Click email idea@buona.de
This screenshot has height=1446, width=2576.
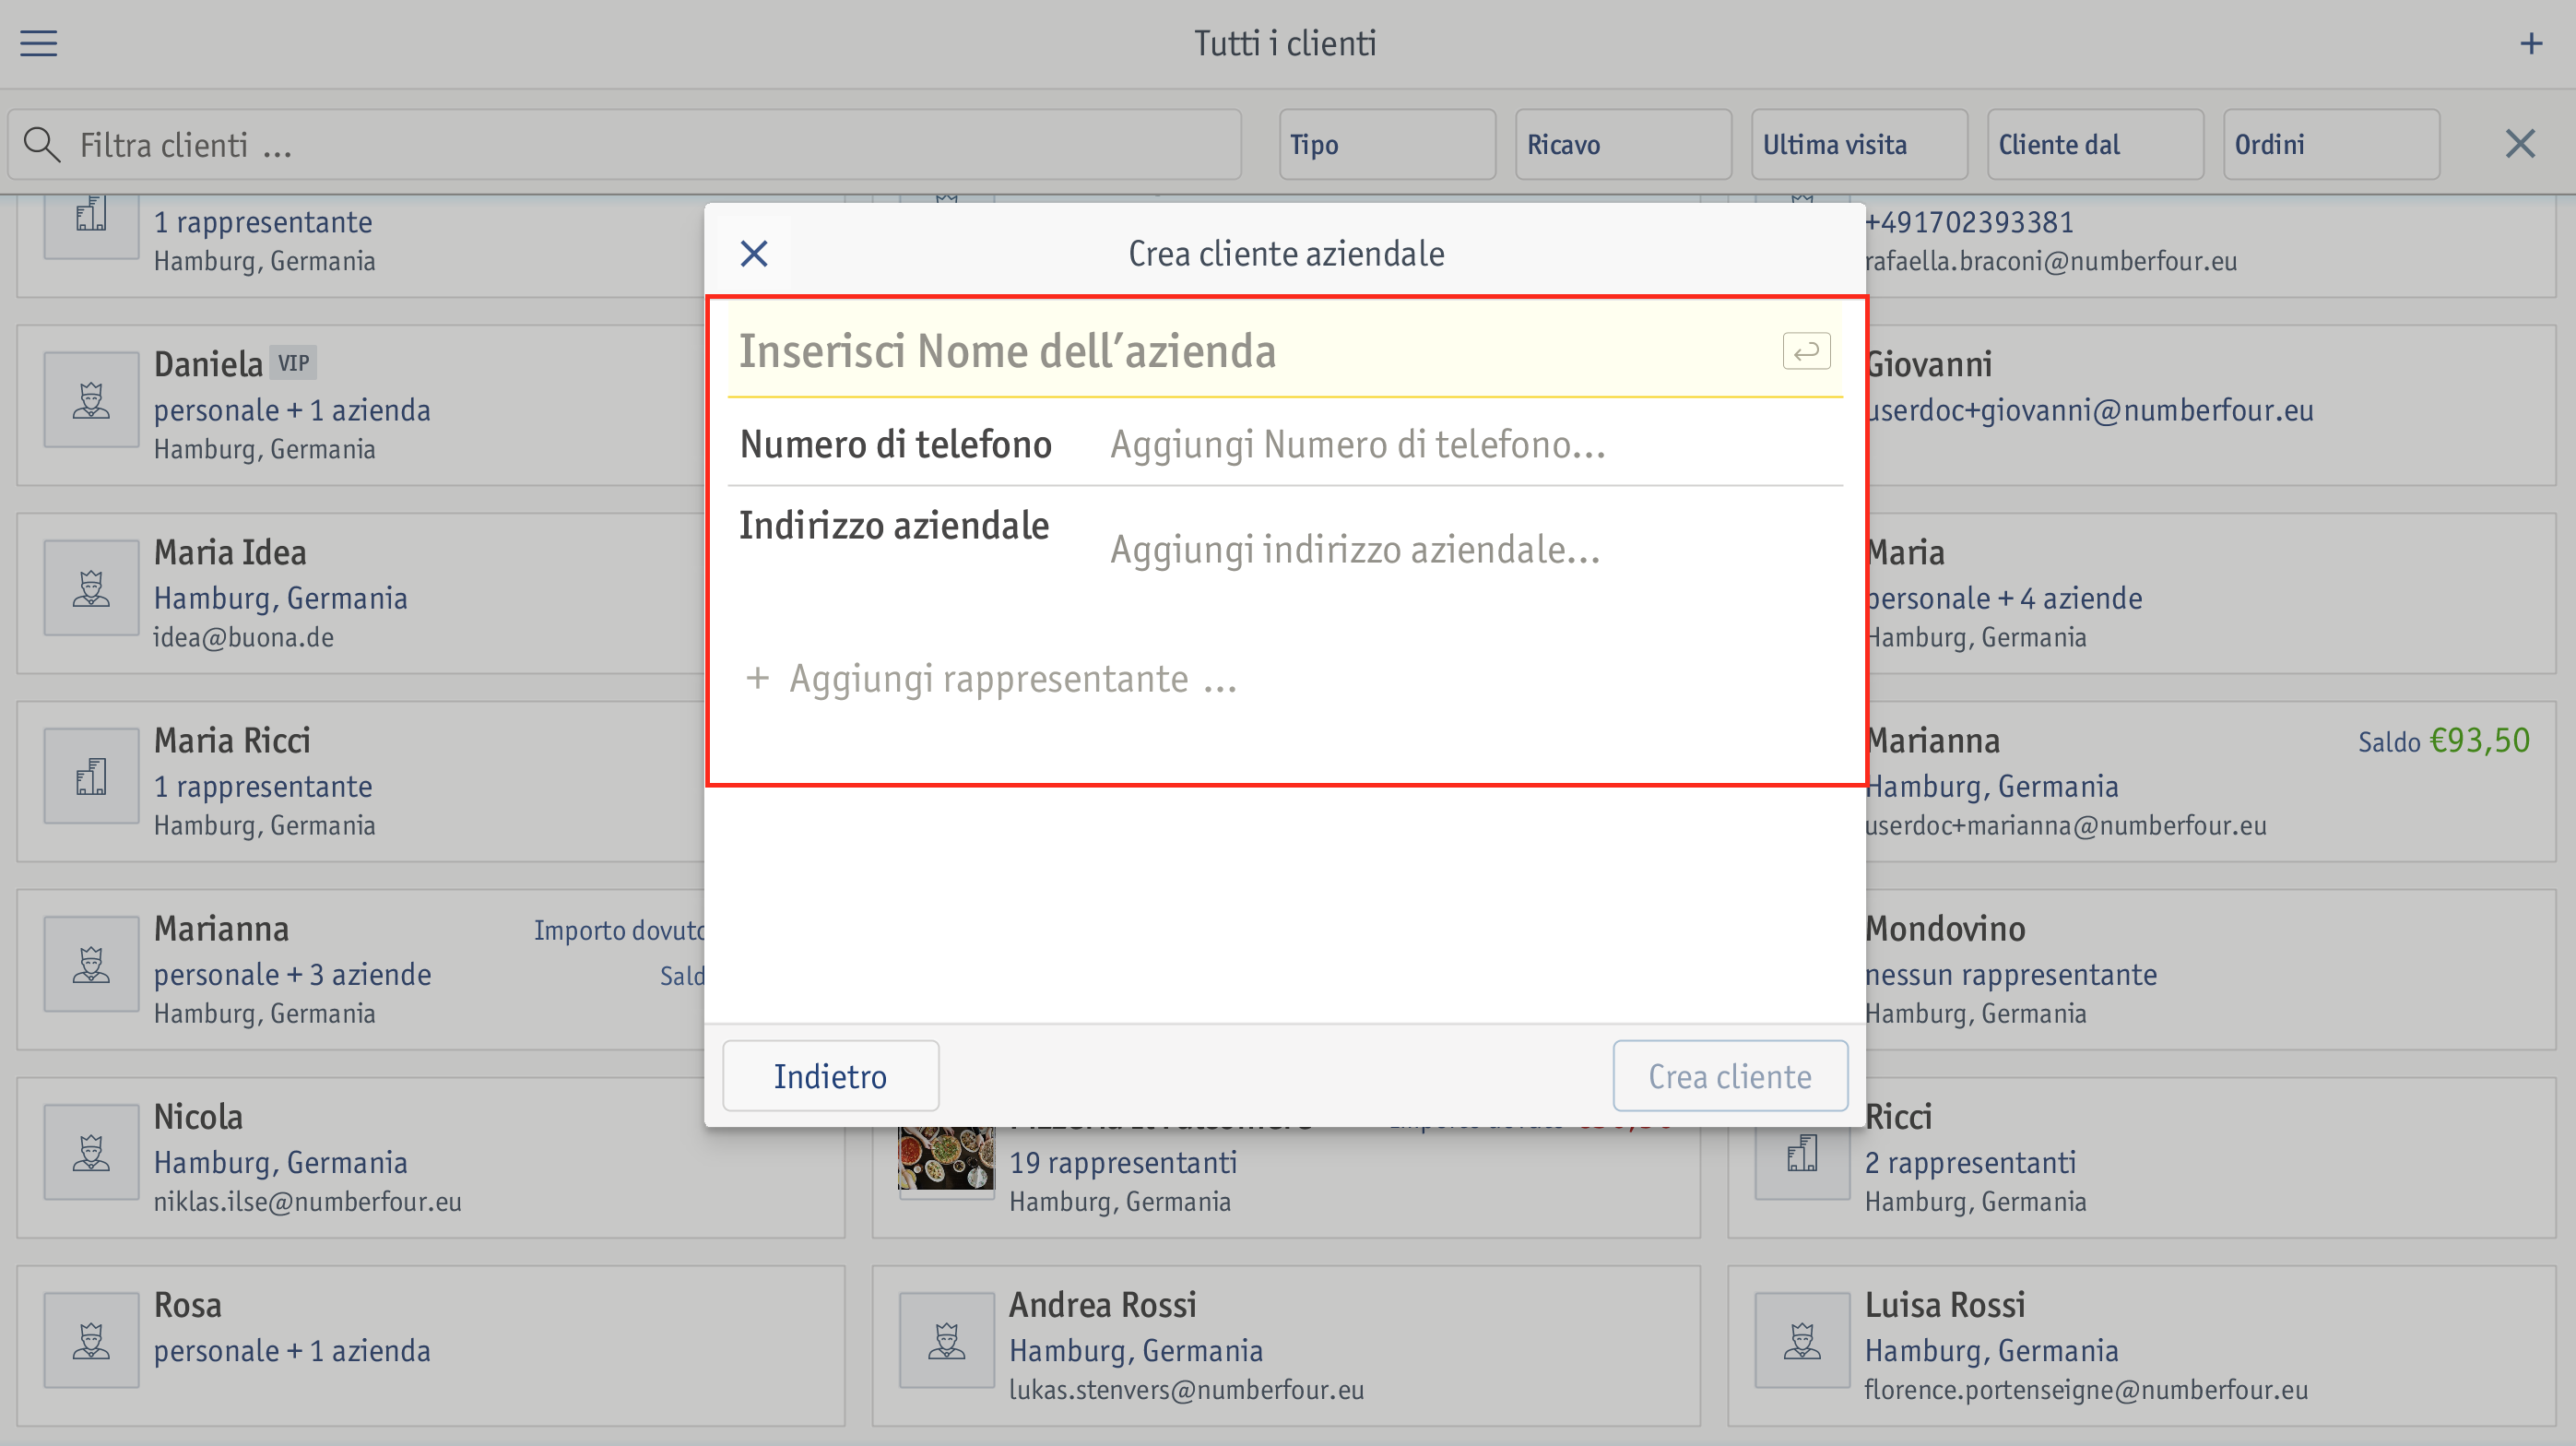click(x=243, y=637)
